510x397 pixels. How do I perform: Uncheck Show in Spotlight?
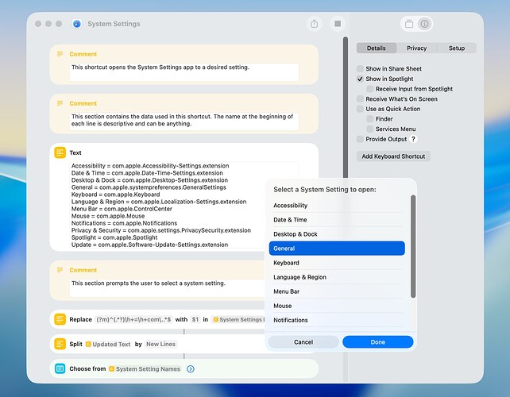(x=360, y=79)
